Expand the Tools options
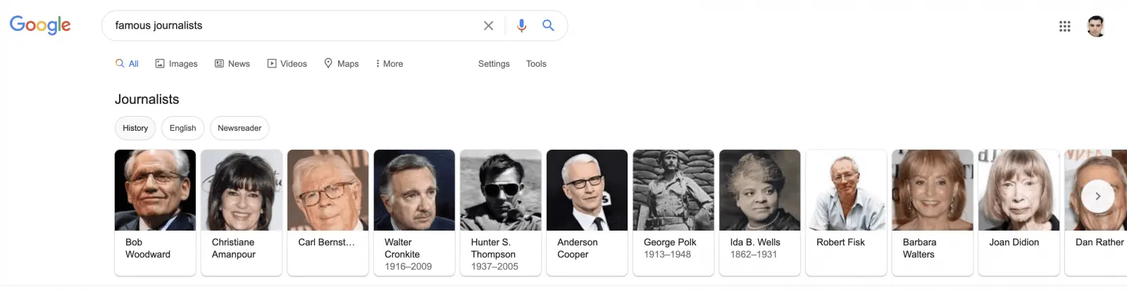This screenshot has width=1127, height=296. [x=536, y=64]
